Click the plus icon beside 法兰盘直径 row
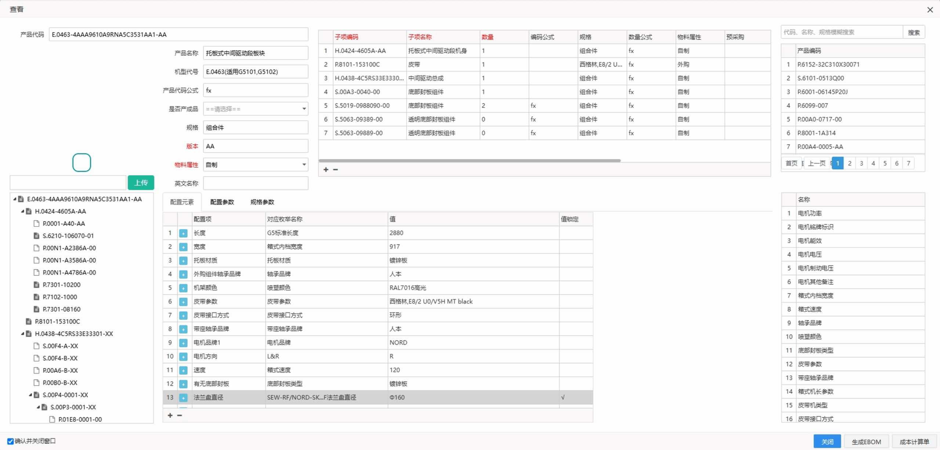Screen dimensions: 940x450 tap(183, 398)
